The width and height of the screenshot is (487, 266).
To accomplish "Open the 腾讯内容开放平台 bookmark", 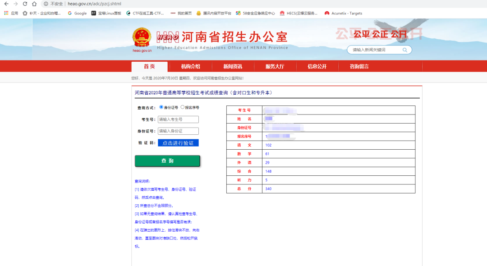I will 214,13.
